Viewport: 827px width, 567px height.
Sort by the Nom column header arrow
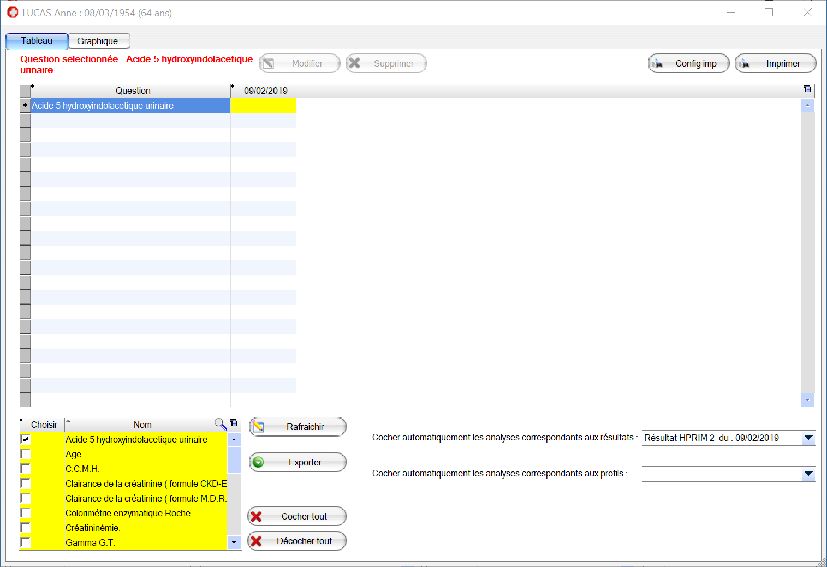coord(68,421)
